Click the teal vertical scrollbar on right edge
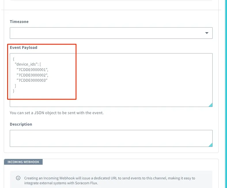227x188 pixels. click(226, 94)
